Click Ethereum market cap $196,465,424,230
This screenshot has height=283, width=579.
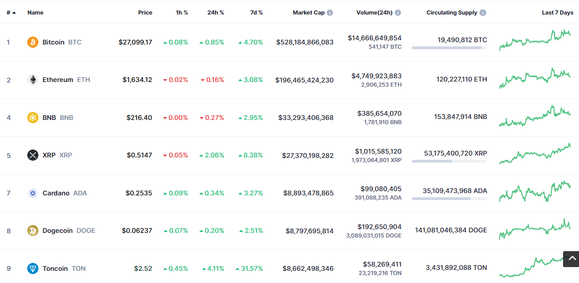point(305,80)
